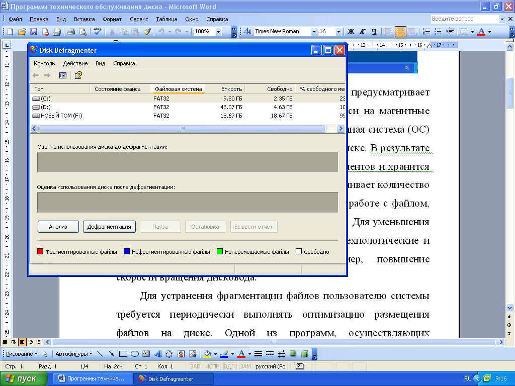Viewport: 515px width, 386px height.
Task: Open the Line Color dropdown arrow in Drawing toolbar
Action: 232,354
